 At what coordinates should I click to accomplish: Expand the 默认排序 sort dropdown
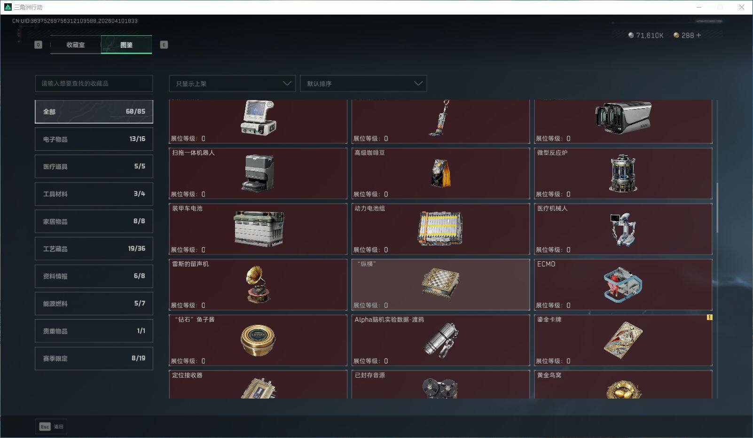click(363, 84)
